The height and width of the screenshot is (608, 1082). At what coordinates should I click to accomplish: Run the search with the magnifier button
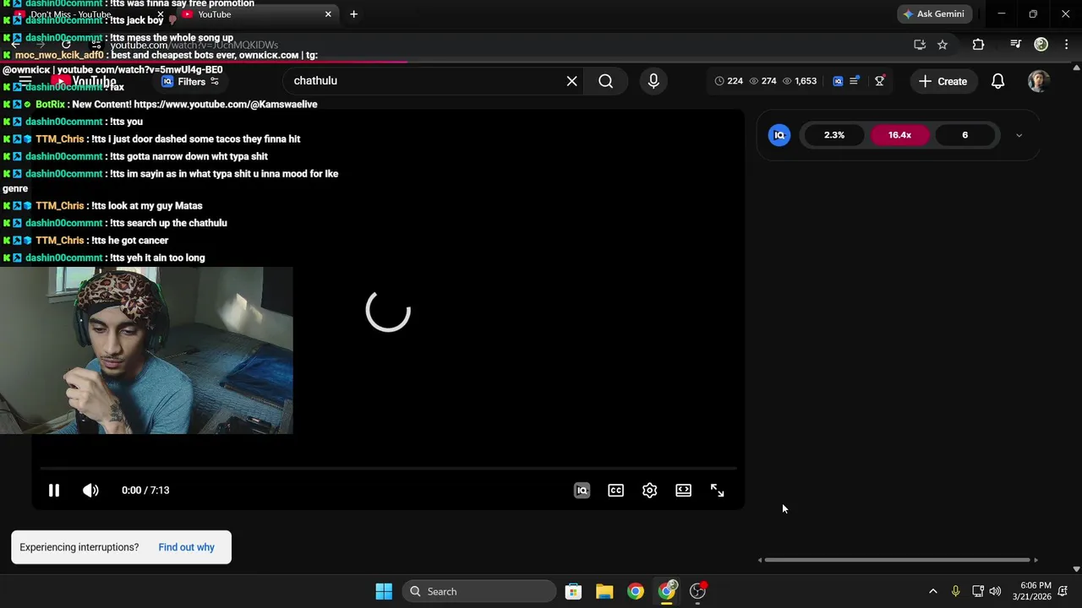(606, 81)
